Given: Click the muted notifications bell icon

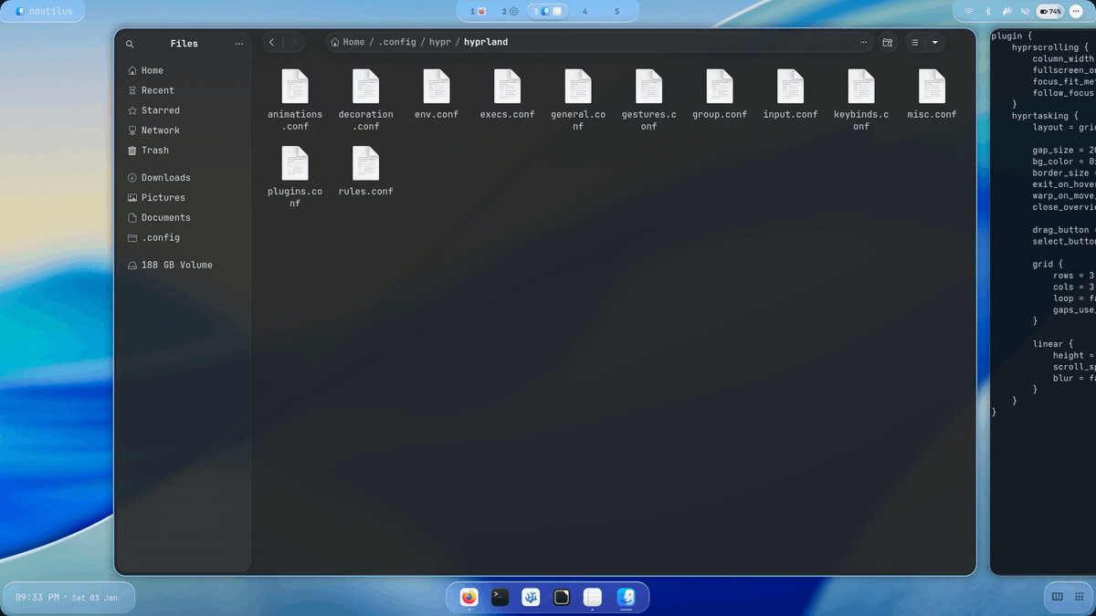Looking at the screenshot, I should [x=1025, y=12].
